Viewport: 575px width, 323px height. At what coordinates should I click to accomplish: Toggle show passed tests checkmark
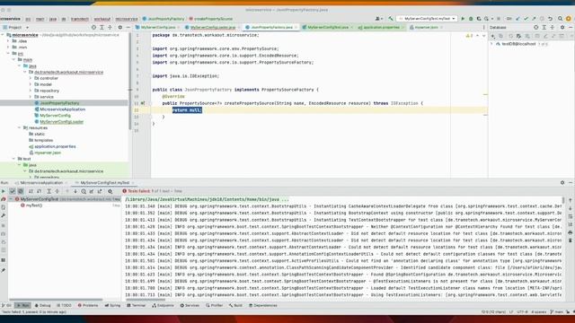13,191
